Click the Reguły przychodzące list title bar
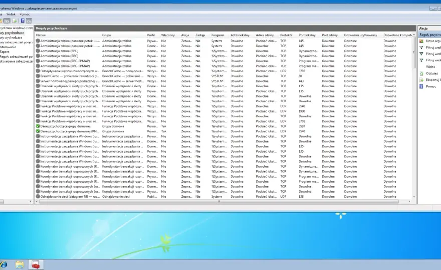 pyautogui.click(x=226, y=28)
